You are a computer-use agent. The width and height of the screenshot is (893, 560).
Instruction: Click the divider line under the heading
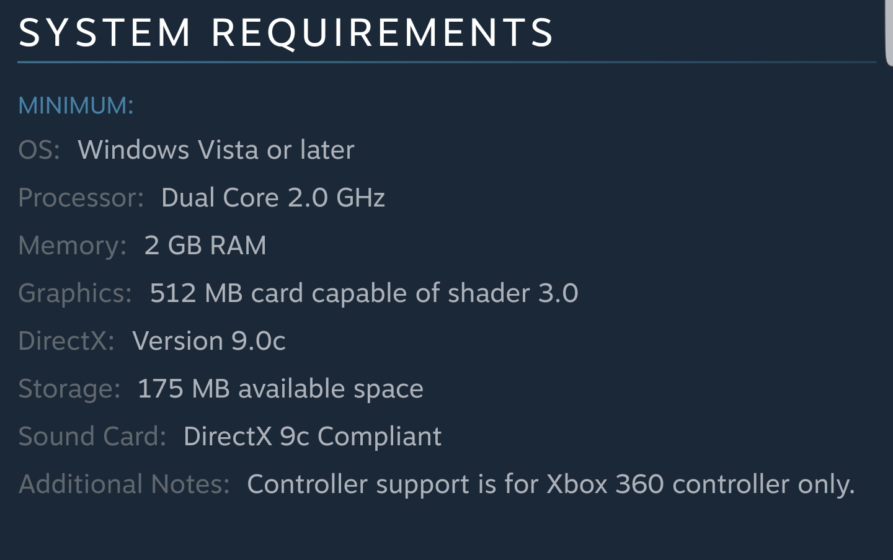(x=446, y=62)
